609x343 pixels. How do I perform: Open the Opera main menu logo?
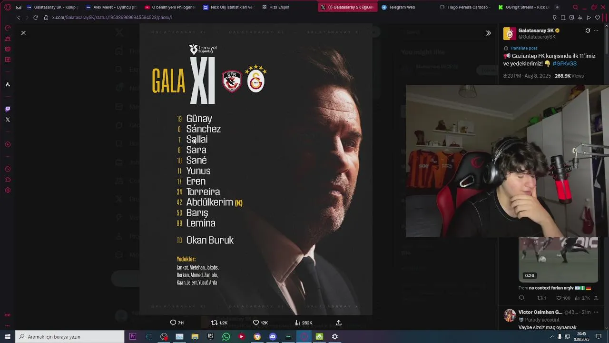coord(8,7)
